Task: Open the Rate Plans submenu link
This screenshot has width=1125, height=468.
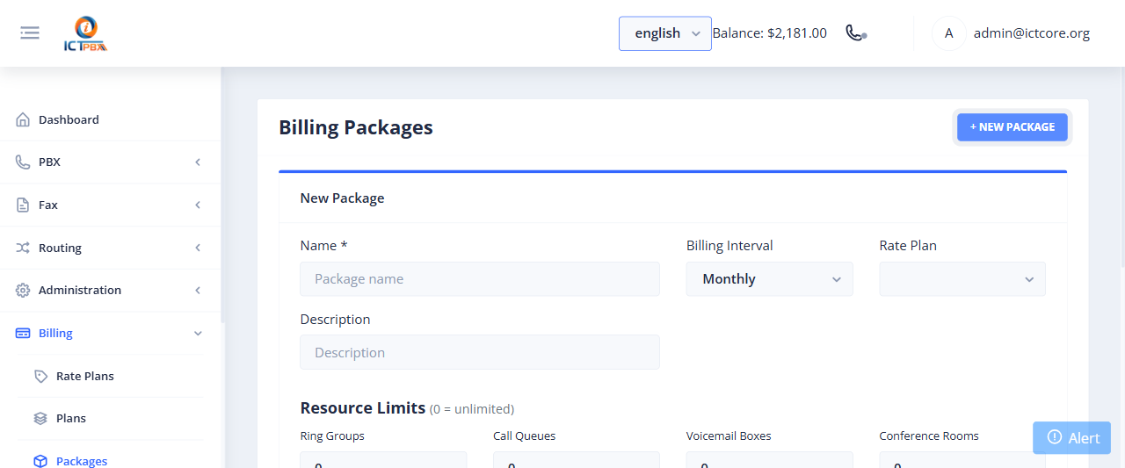Action: (x=111, y=376)
